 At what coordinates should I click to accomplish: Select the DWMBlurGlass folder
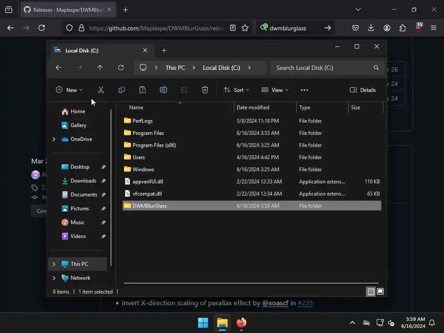click(x=252, y=206)
